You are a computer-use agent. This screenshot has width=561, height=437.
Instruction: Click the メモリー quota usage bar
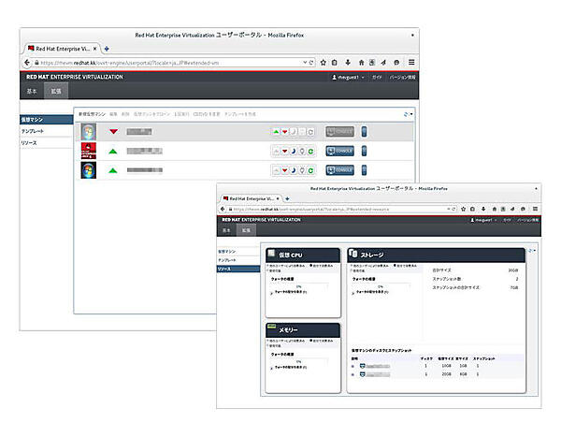299,362
